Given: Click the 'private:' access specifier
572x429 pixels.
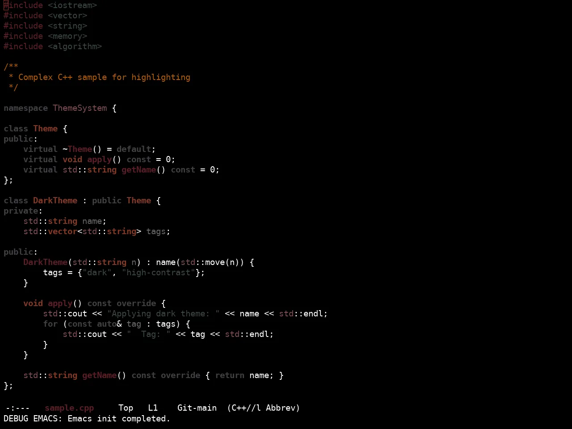Looking at the screenshot, I should tap(23, 211).
